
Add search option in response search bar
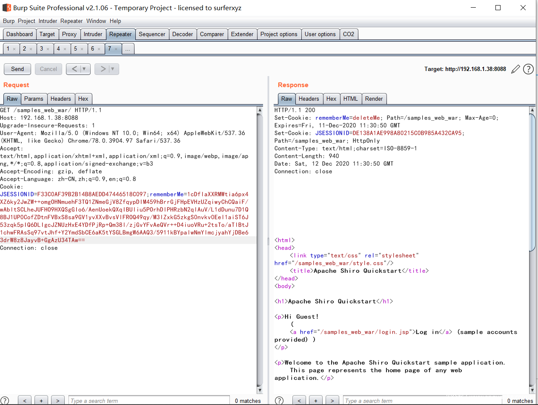pyautogui.click(x=315, y=401)
